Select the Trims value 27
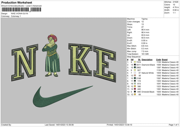This screenshot has height=127, width=180. (142, 27)
